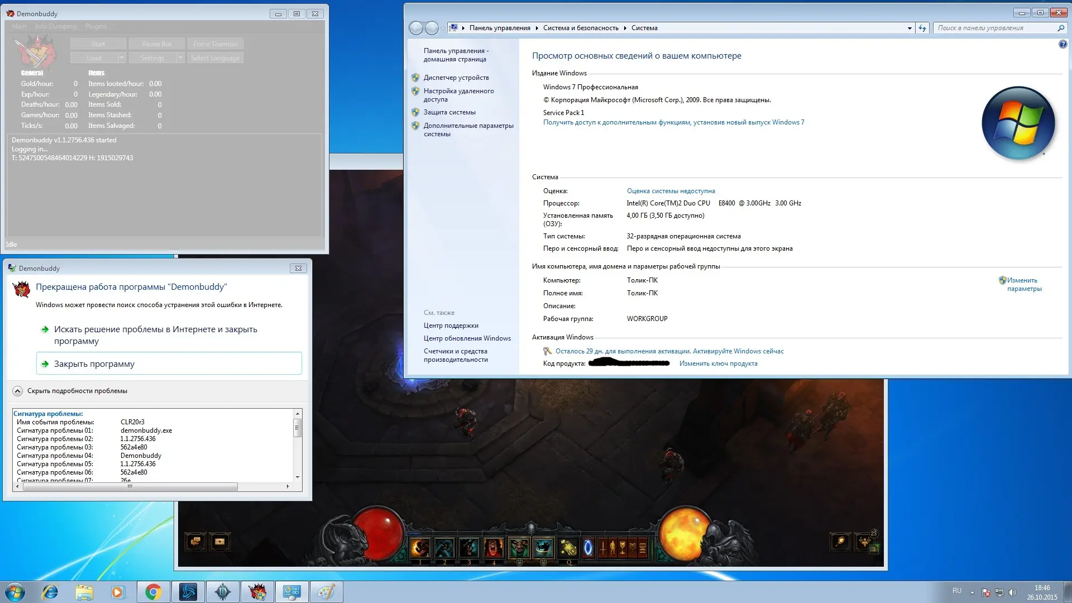Screen dimensions: 1072x603
Task: Switch to Diablo III via its taskbar icon
Action: [223, 592]
